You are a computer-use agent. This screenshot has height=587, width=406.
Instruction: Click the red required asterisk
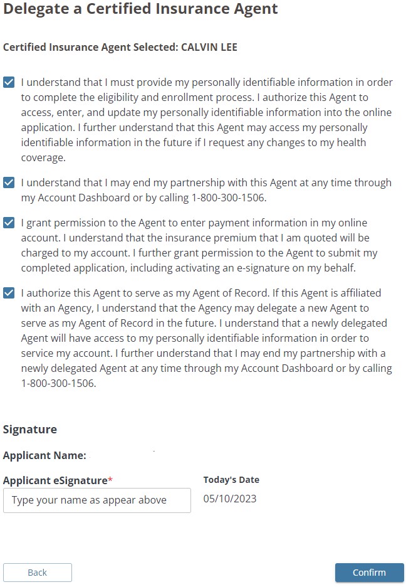[x=110, y=480]
